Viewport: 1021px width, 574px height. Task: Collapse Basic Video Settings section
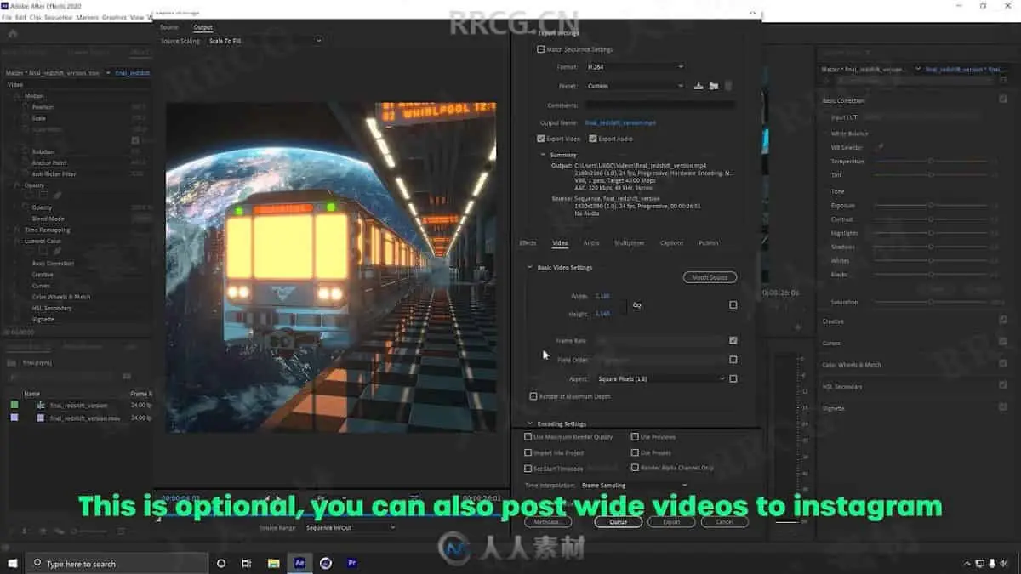pos(530,268)
